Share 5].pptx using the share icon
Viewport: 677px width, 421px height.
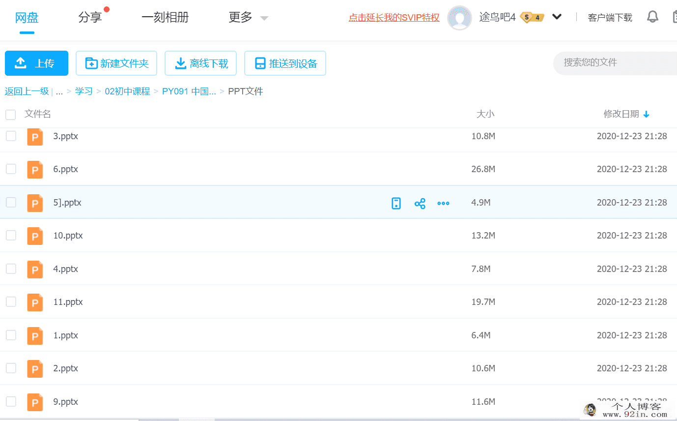point(420,203)
